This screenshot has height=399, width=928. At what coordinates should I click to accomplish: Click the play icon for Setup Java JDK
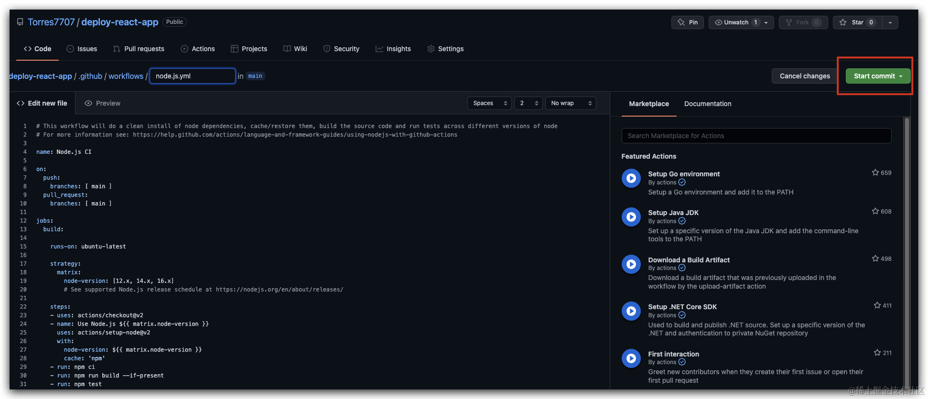point(631,217)
